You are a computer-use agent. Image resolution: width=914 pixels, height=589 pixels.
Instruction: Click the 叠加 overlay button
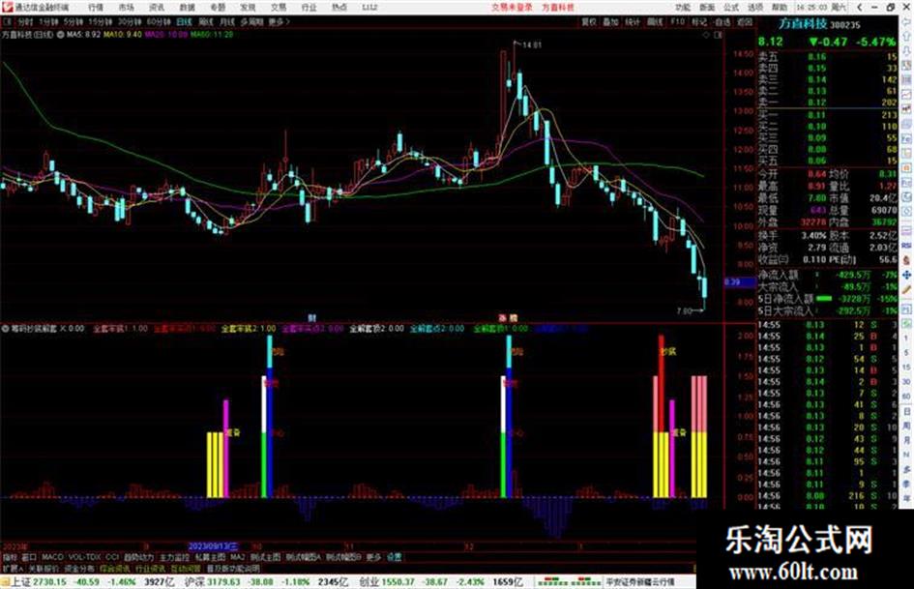point(610,21)
